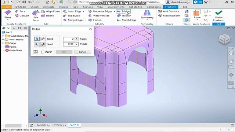Switch to the STOOL.ipt document tab
This screenshot has height=132, width=235.
[60, 125]
